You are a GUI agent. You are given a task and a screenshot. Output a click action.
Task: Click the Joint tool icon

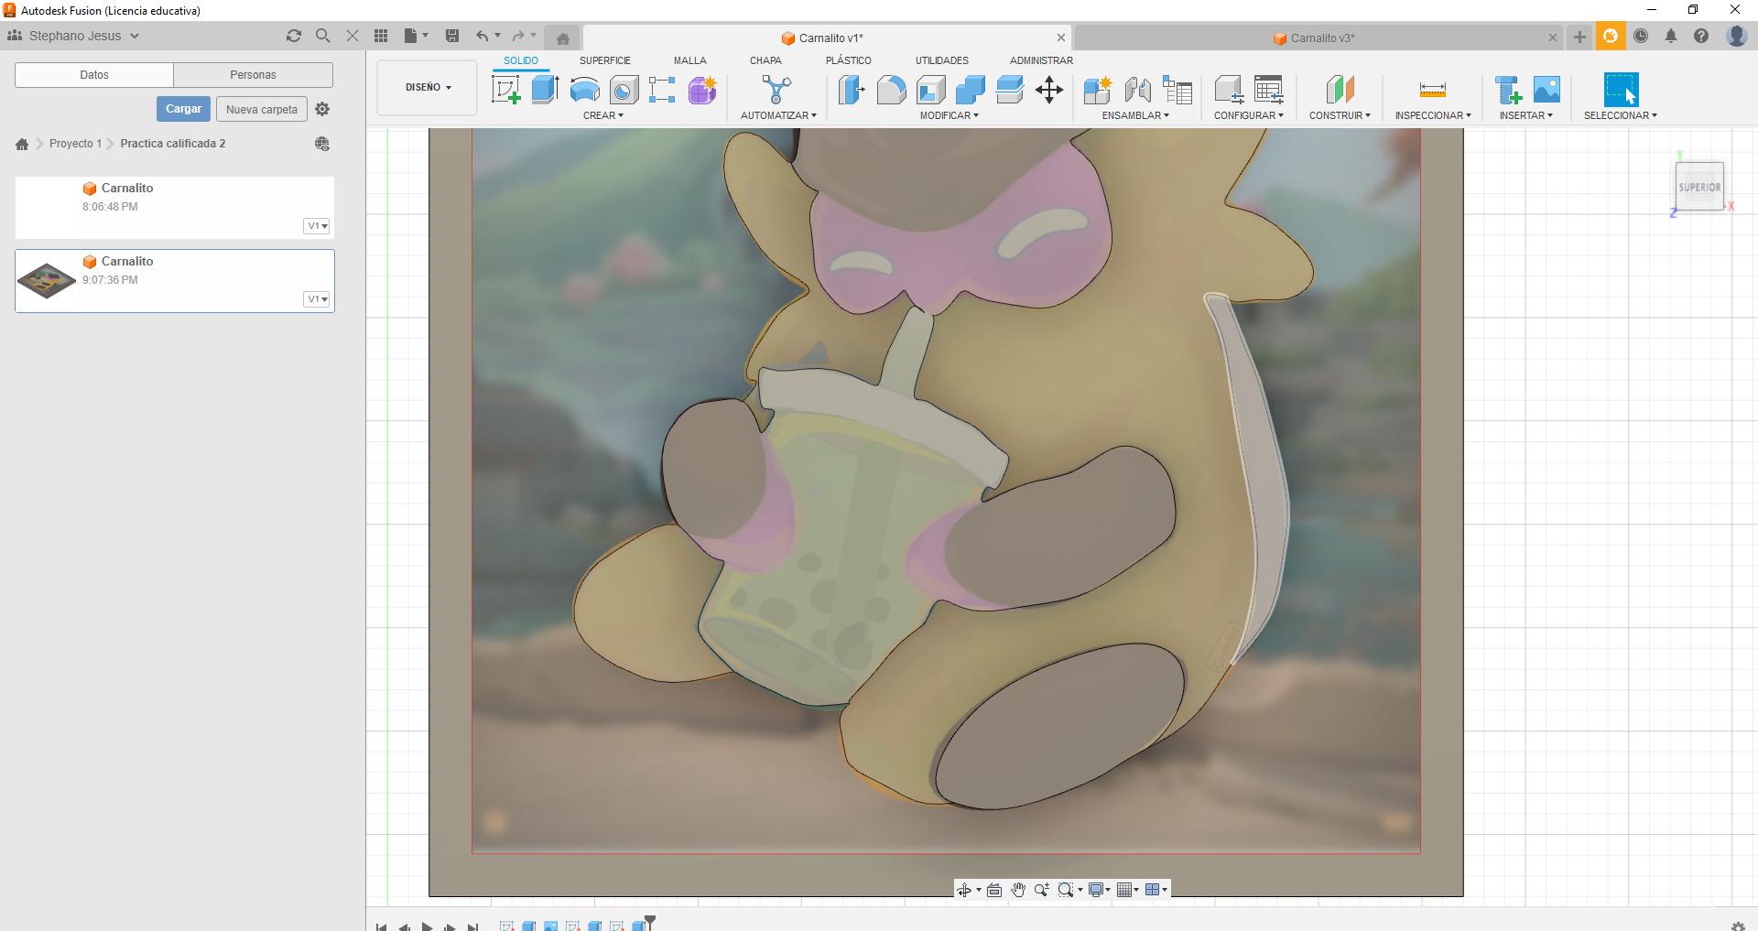(1137, 90)
